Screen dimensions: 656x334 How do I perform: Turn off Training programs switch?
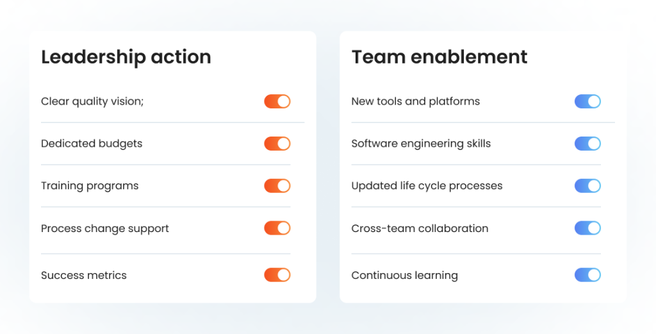(x=277, y=186)
